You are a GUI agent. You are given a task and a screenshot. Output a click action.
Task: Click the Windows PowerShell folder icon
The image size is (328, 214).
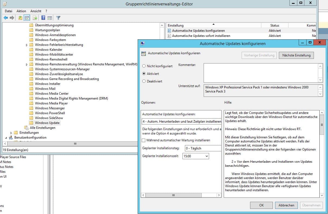pyautogui.click(x=31, y=113)
